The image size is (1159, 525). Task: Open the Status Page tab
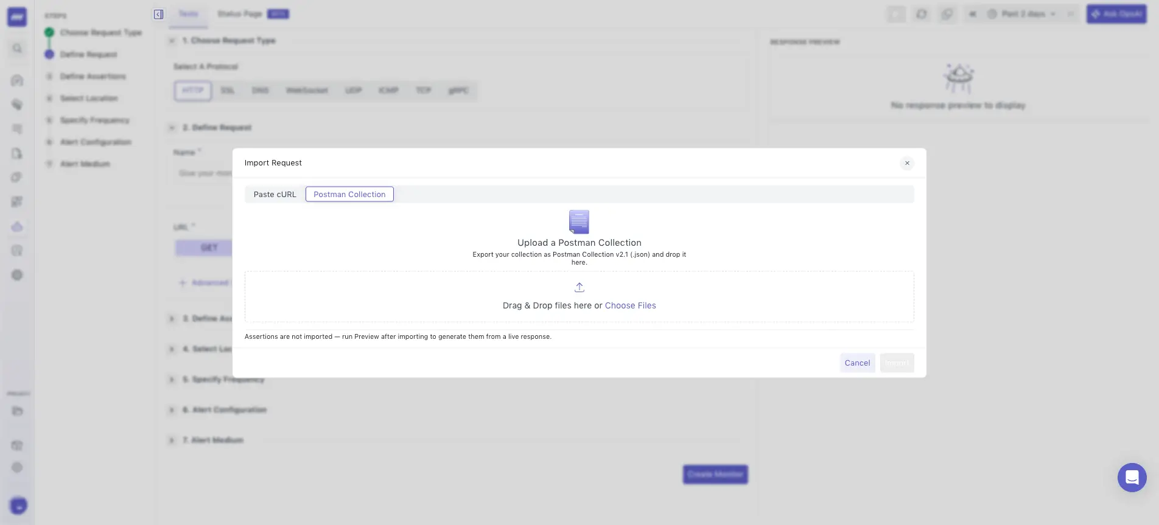[x=253, y=14]
